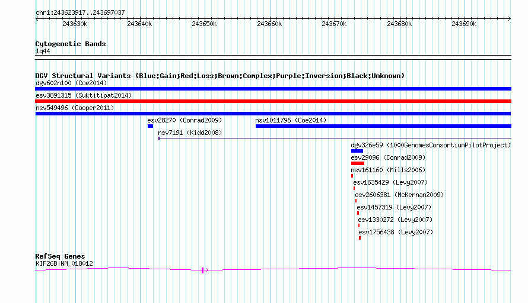
Task: Click the ruler's left end arrow
Action: coord(37,19)
